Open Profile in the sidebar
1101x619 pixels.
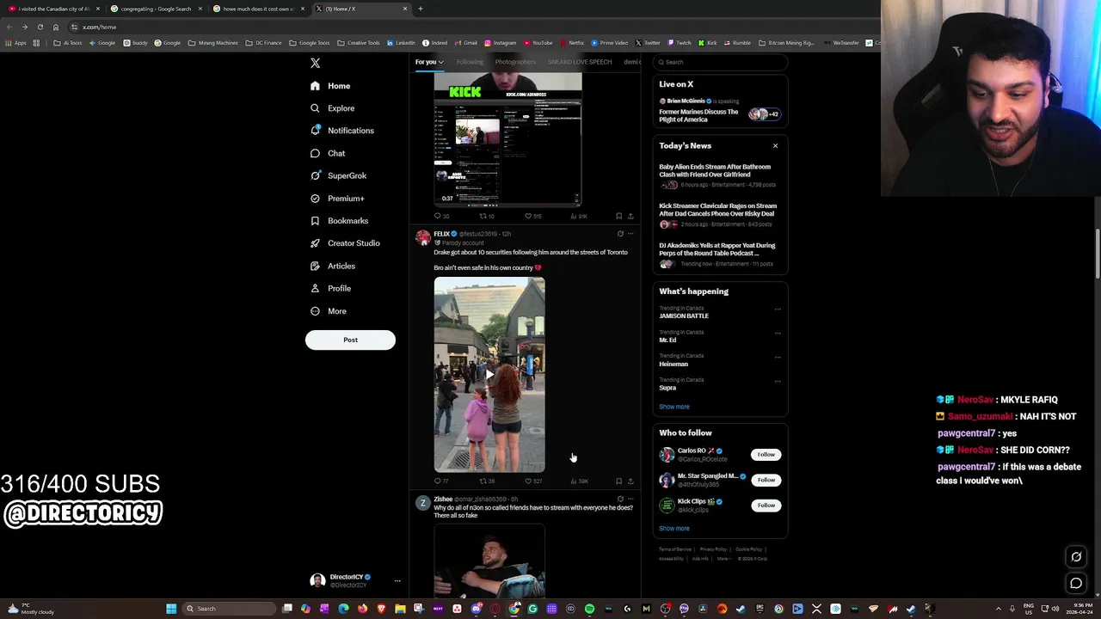(330, 288)
